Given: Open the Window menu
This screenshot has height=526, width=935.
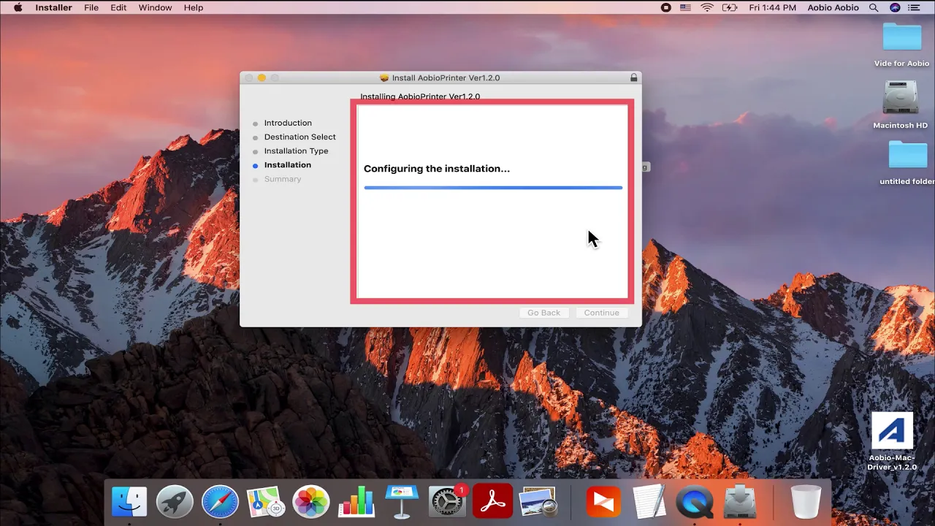Looking at the screenshot, I should (x=155, y=7).
